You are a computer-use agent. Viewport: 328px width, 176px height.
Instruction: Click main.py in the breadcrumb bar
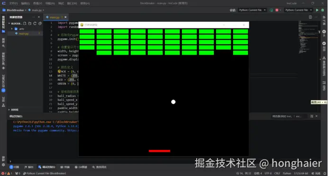pos(35,10)
